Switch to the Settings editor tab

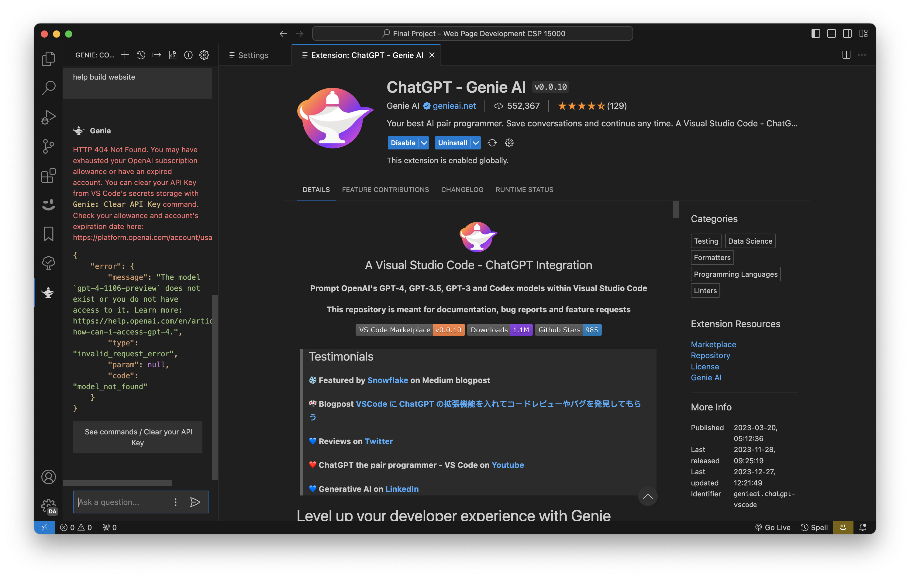[x=253, y=55]
